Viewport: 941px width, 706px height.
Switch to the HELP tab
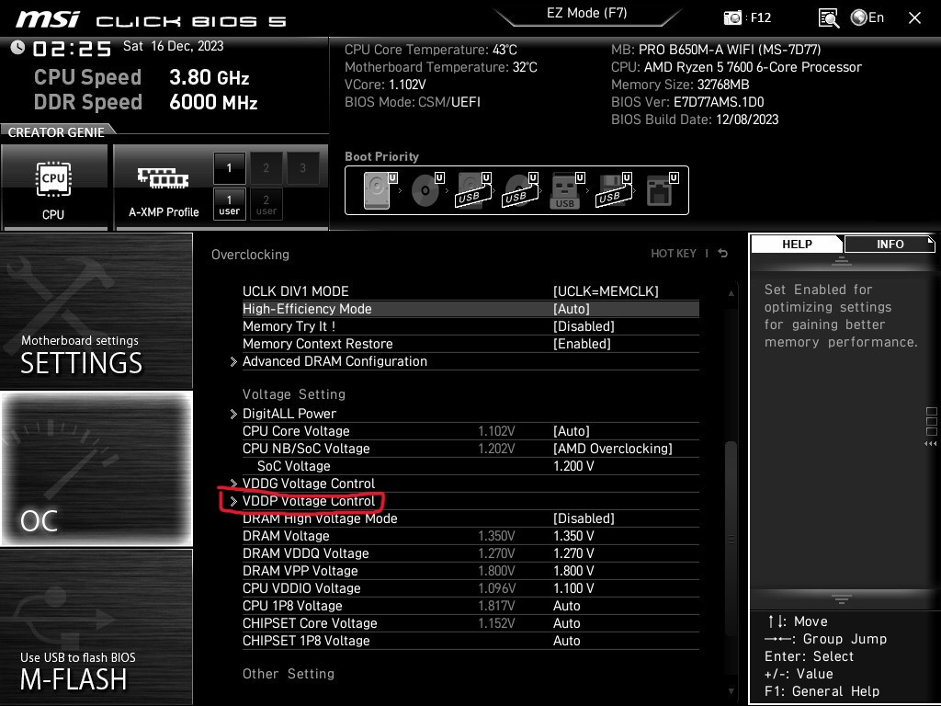click(x=797, y=244)
